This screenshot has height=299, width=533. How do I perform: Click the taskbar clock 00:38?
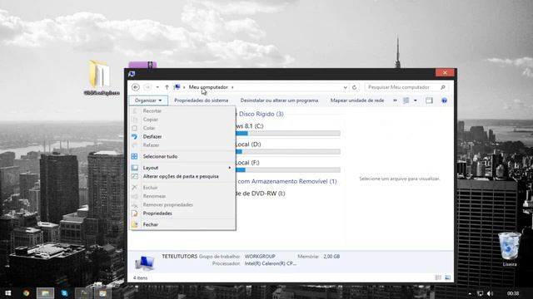[x=513, y=293]
